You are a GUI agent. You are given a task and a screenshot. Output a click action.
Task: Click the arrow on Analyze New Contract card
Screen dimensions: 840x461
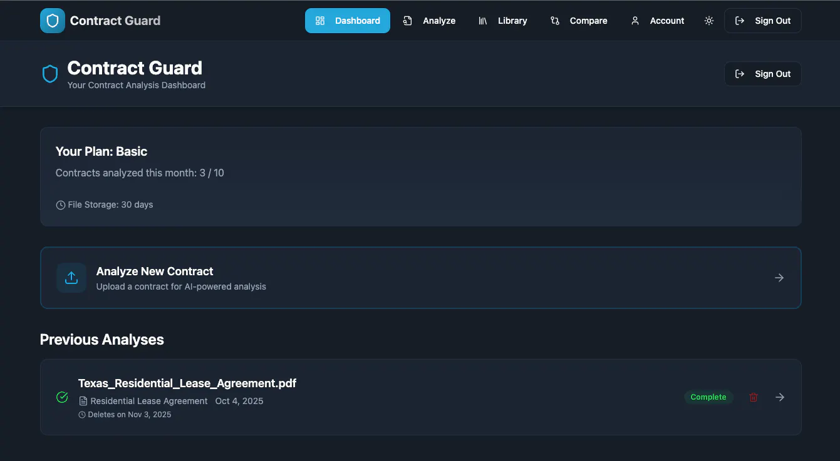pyautogui.click(x=779, y=278)
